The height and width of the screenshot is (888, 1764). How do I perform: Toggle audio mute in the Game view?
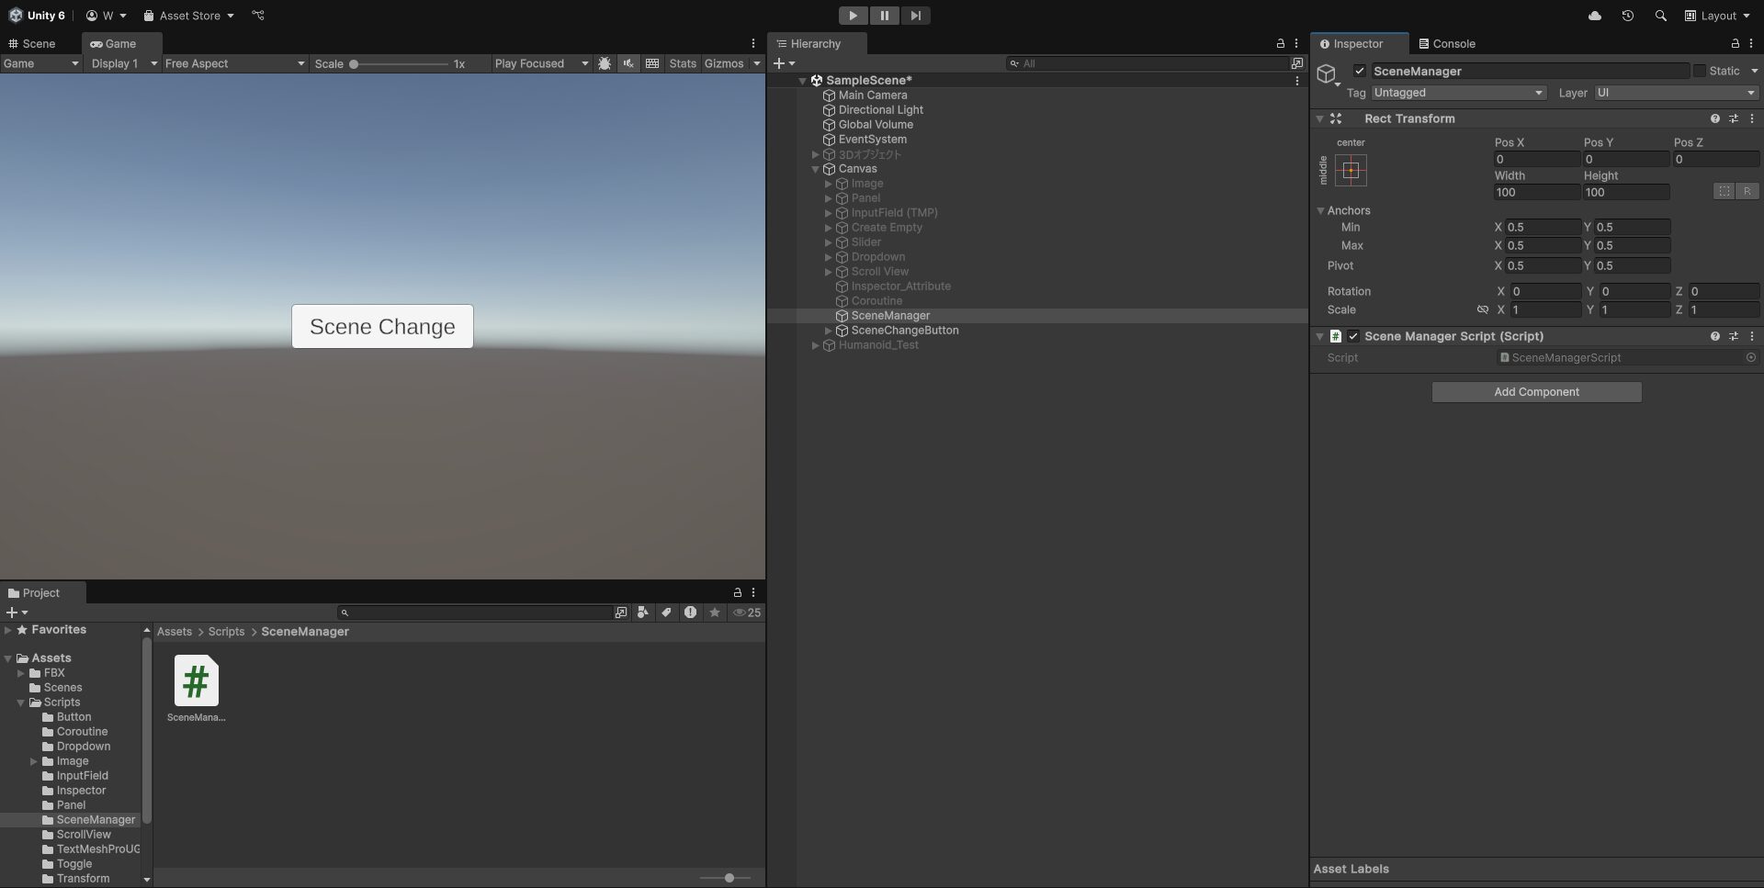(x=628, y=63)
